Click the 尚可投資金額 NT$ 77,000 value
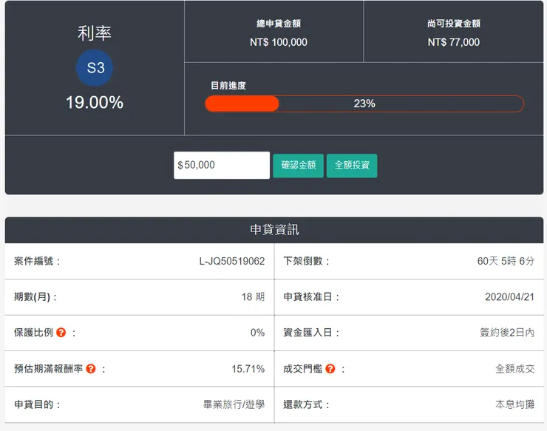Screen dimensions: 547x431 tap(453, 42)
